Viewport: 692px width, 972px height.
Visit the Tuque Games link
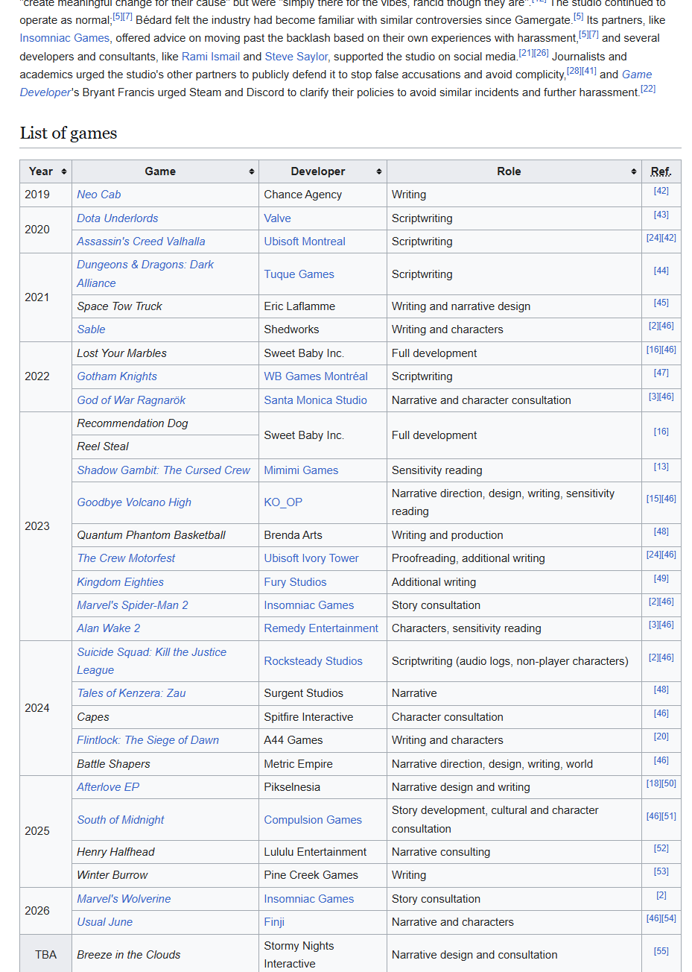coord(299,274)
